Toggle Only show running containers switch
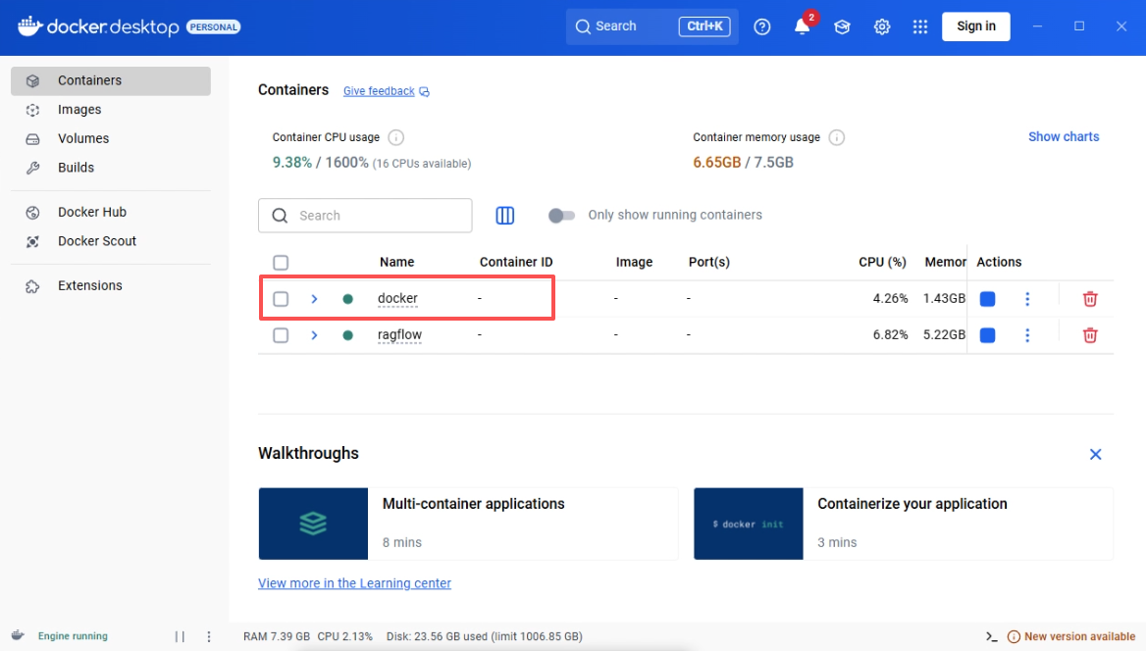The height and width of the screenshot is (651, 1146). 561,216
